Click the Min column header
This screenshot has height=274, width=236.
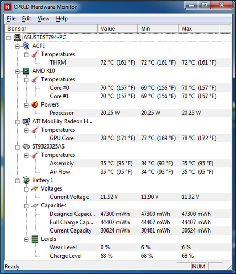(x=158, y=29)
